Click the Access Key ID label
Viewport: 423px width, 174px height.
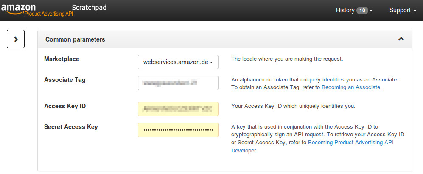click(x=65, y=106)
